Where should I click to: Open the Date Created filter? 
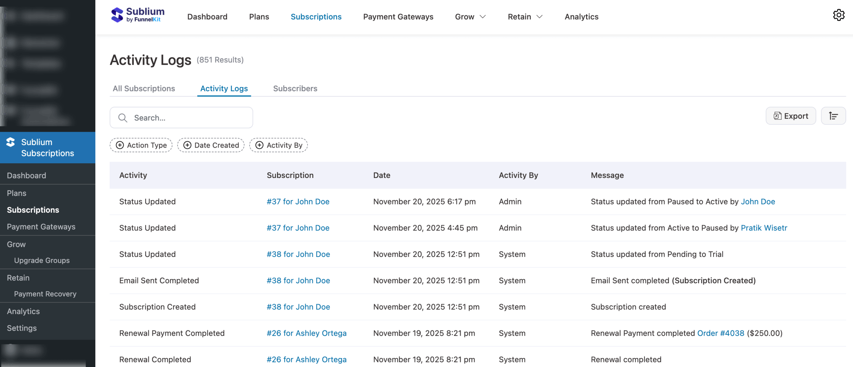[x=211, y=145]
